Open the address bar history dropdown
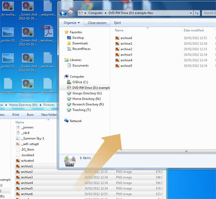This screenshot has width=216, height=199. (x=191, y=13)
